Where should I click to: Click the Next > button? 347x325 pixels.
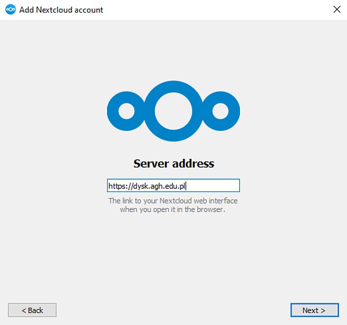[314, 310]
